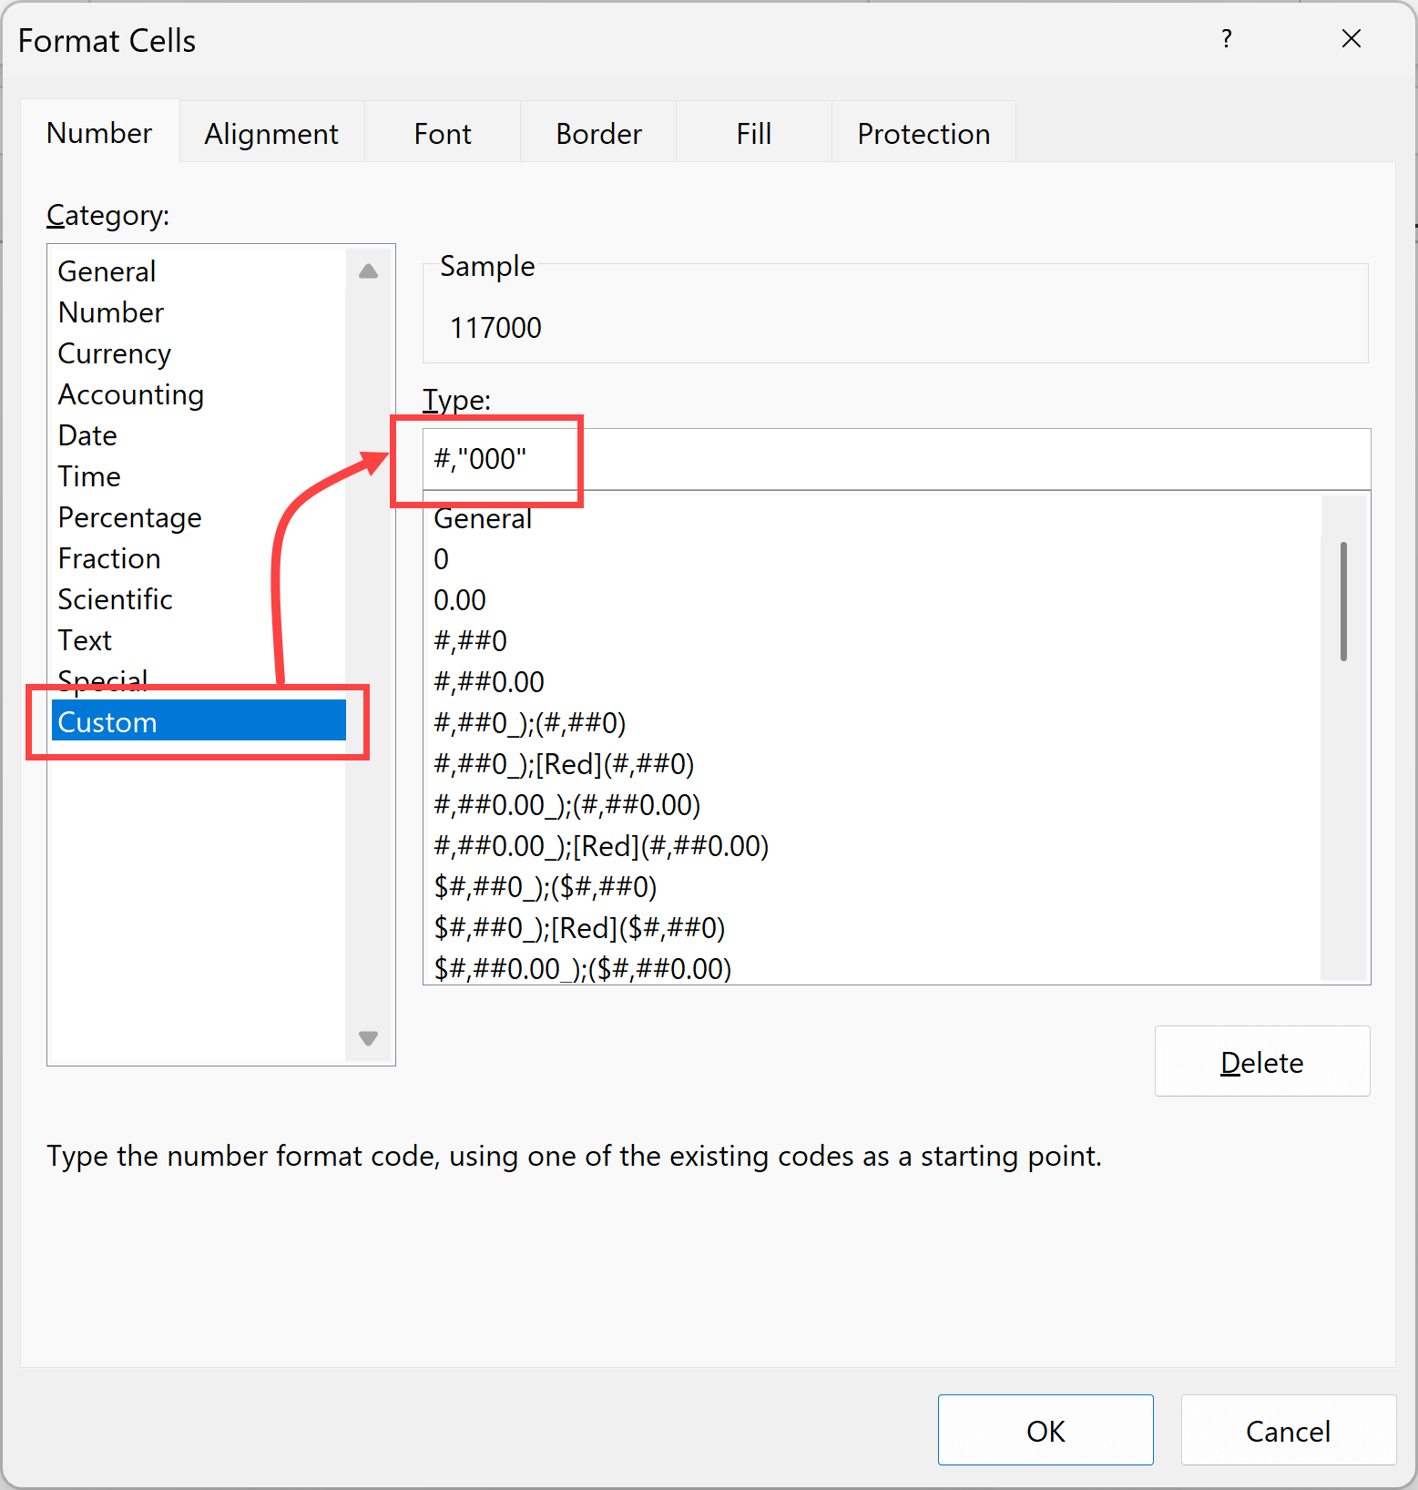Select General in the Category list
This screenshot has width=1418, height=1490.
[199, 271]
